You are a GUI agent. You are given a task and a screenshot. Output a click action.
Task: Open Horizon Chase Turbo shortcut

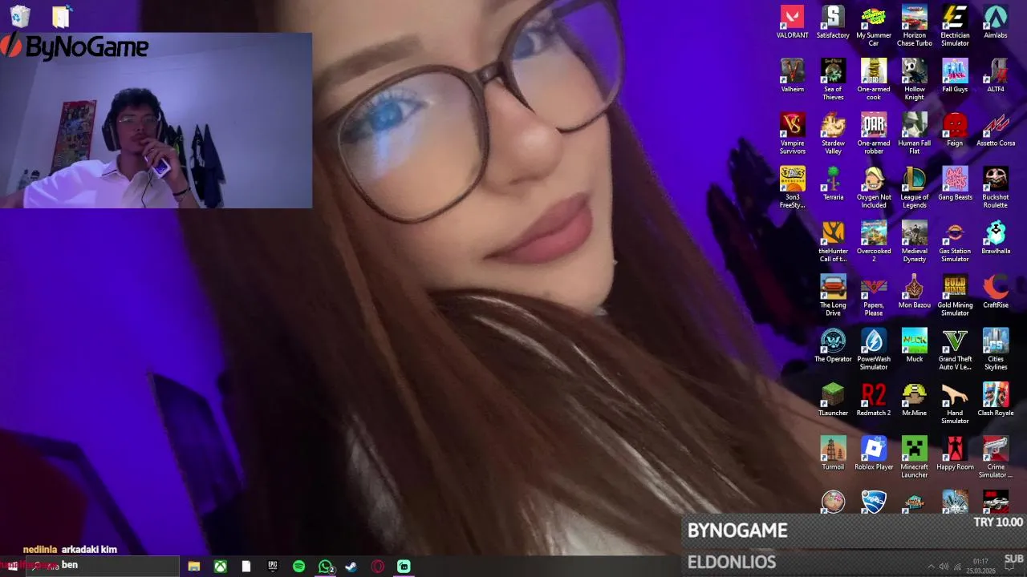pos(914,26)
